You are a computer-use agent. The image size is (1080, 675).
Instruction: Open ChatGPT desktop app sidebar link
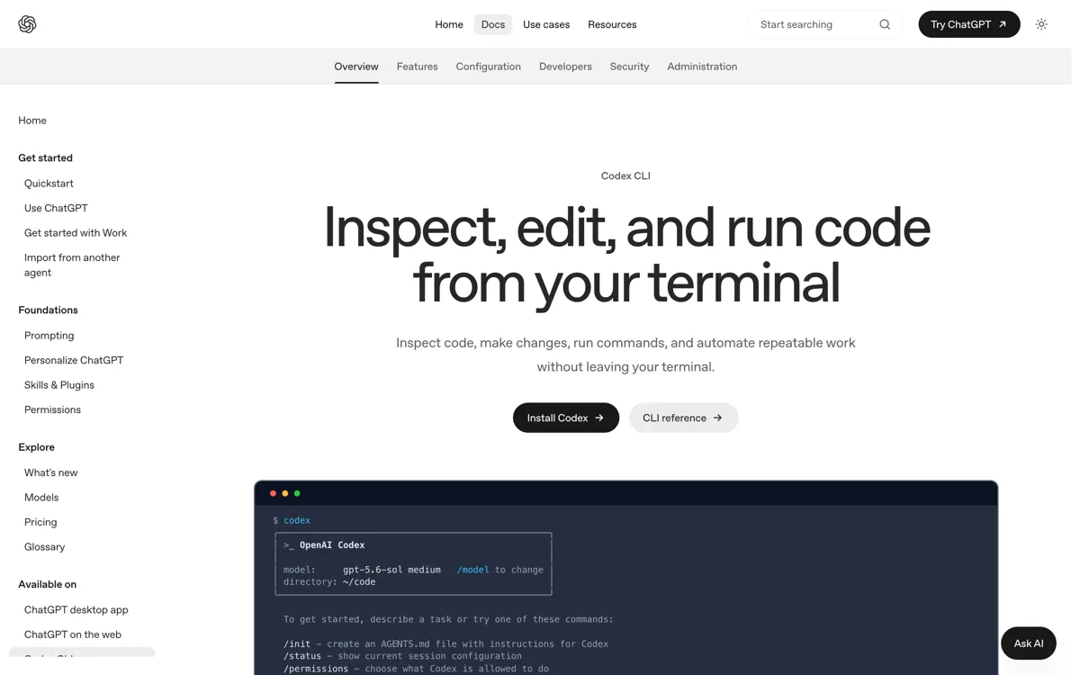[76, 610]
